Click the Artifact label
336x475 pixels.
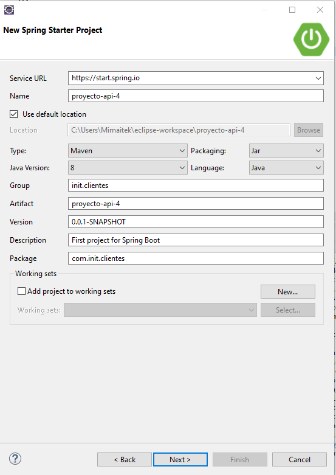21,204
